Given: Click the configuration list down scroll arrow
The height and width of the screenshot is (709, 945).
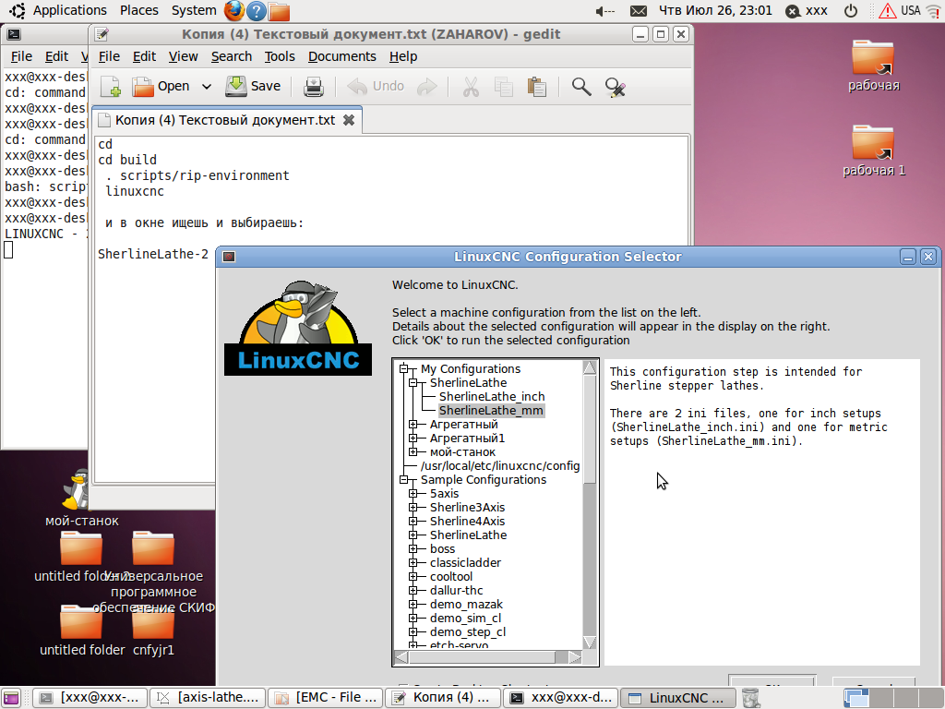Looking at the screenshot, I should coord(590,643).
